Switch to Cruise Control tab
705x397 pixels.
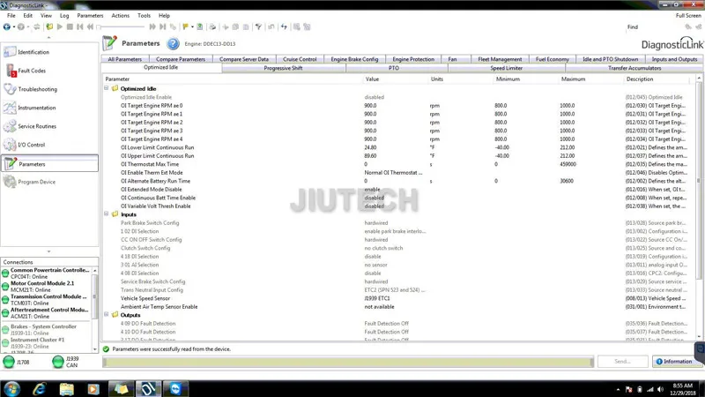tap(300, 59)
